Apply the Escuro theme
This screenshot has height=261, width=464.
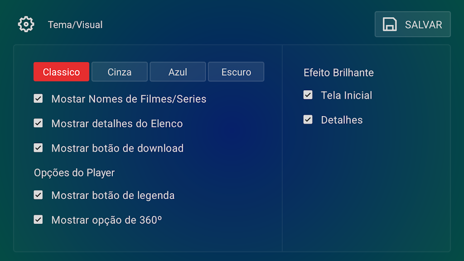pos(236,72)
